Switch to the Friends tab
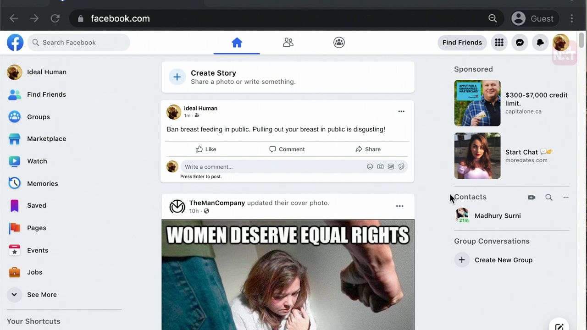The width and height of the screenshot is (587, 330). pos(288,43)
